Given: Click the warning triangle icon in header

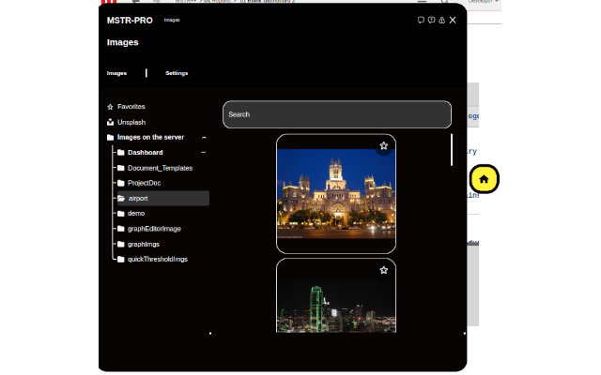Looking at the screenshot, I should click(442, 21).
